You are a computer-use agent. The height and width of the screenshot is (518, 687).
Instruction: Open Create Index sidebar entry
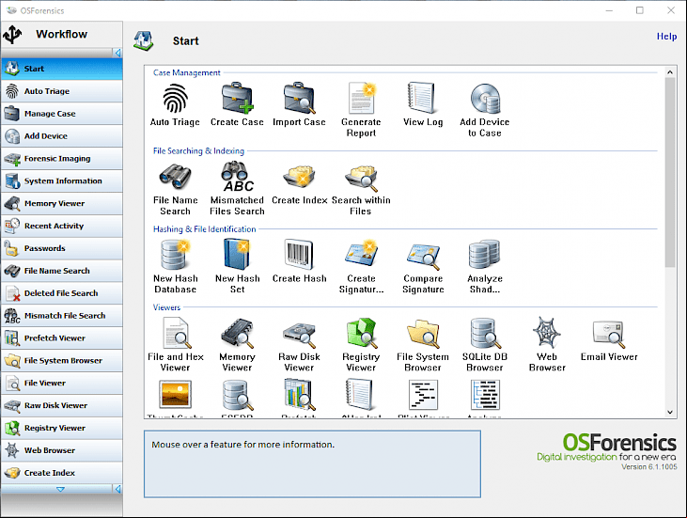click(x=62, y=473)
